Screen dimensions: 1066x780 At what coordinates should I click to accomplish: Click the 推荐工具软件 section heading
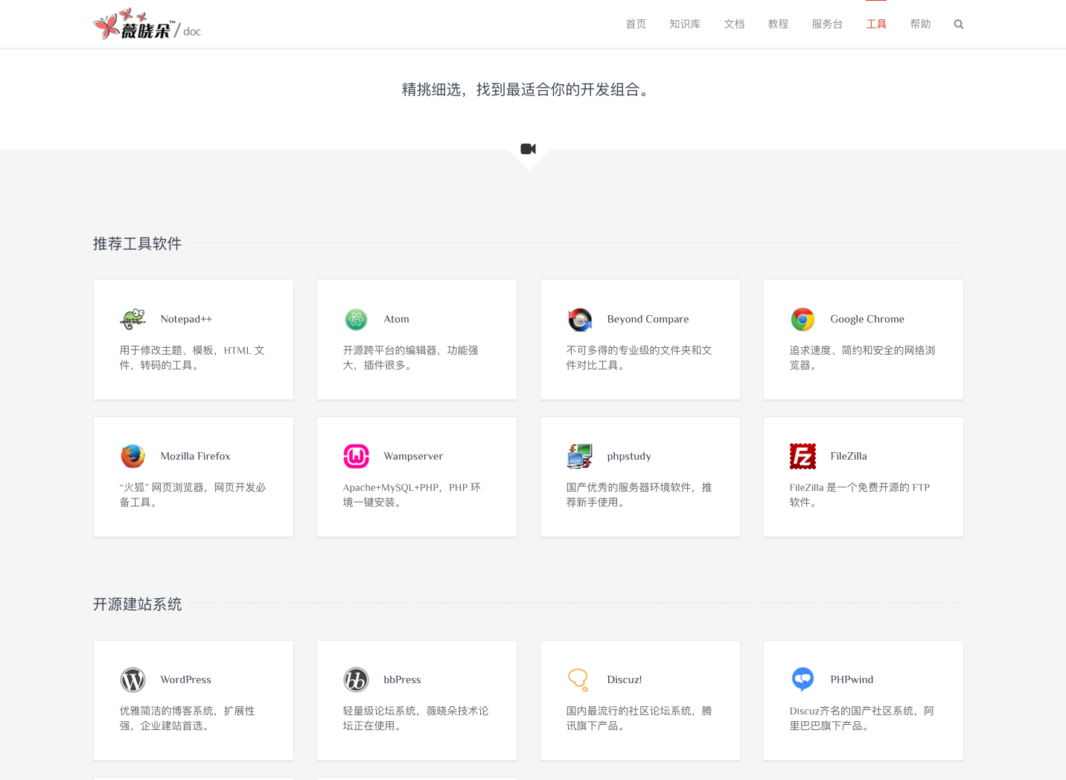(x=138, y=244)
